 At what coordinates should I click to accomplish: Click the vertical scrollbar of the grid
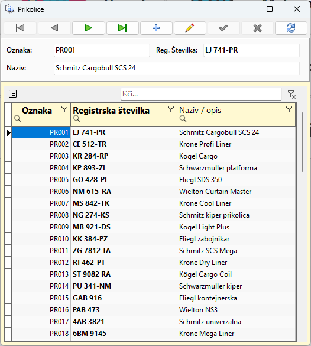[x=302, y=142]
